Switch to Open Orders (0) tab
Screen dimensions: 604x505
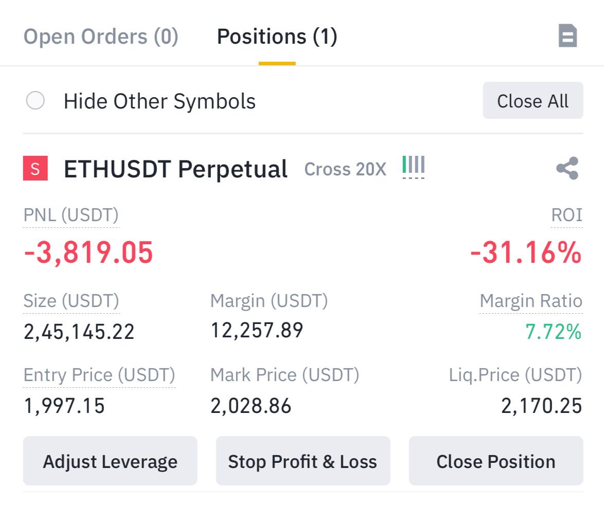[x=101, y=37]
